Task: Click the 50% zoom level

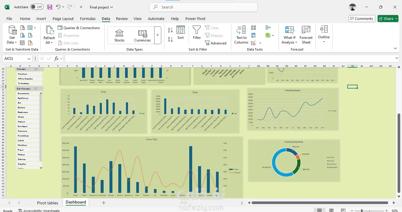Action: pyautogui.click(x=395, y=211)
